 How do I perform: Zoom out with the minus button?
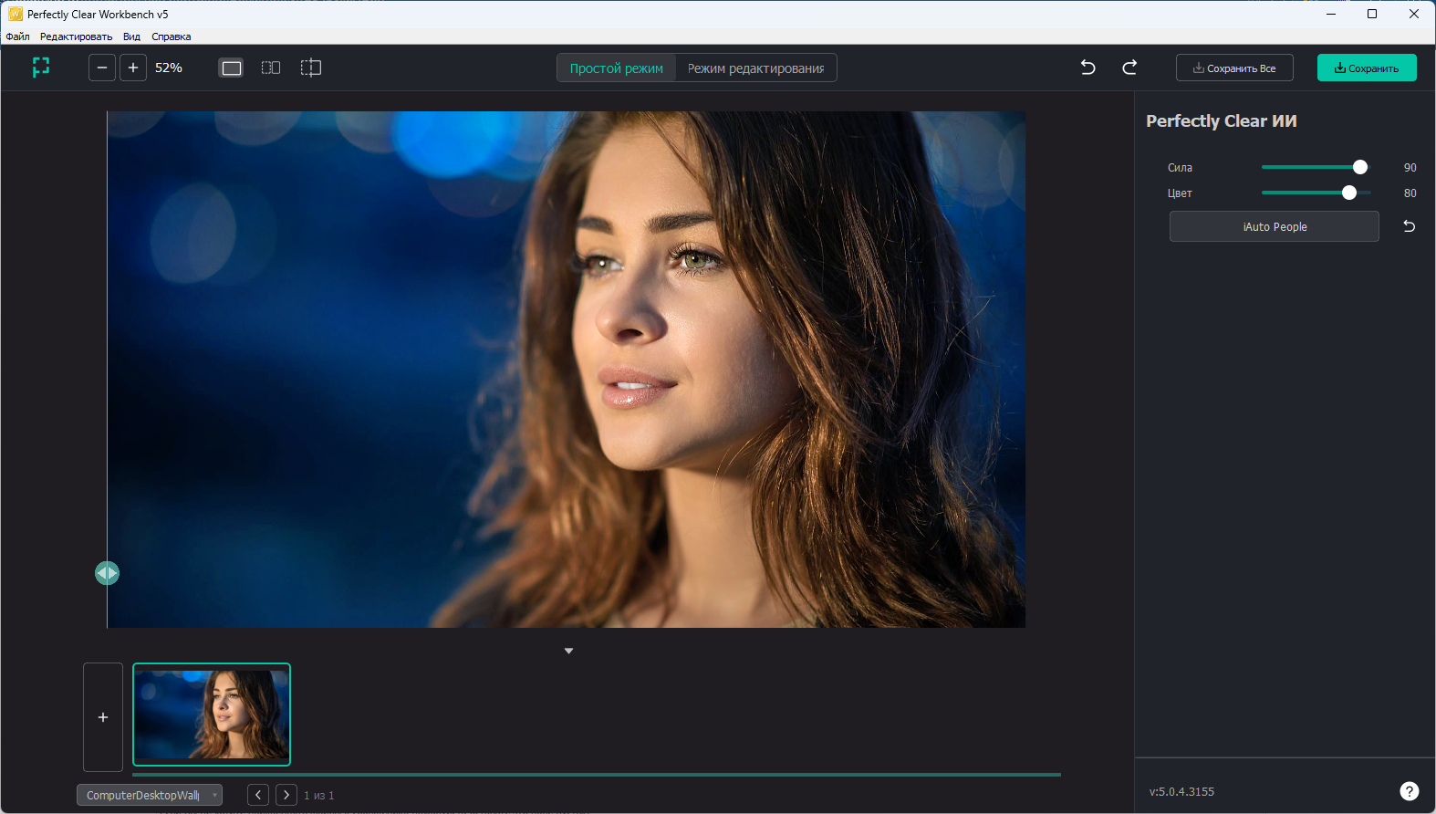(102, 68)
